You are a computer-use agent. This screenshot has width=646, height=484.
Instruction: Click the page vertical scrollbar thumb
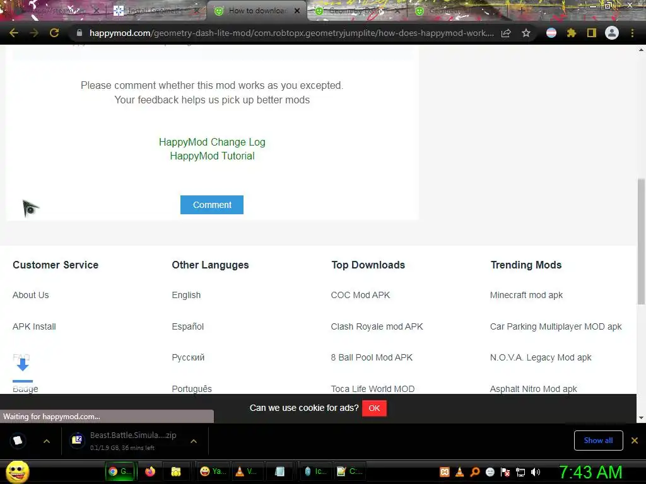pos(641,241)
